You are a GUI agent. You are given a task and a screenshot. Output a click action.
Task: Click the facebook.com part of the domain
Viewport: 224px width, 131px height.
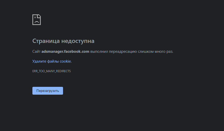(76, 51)
